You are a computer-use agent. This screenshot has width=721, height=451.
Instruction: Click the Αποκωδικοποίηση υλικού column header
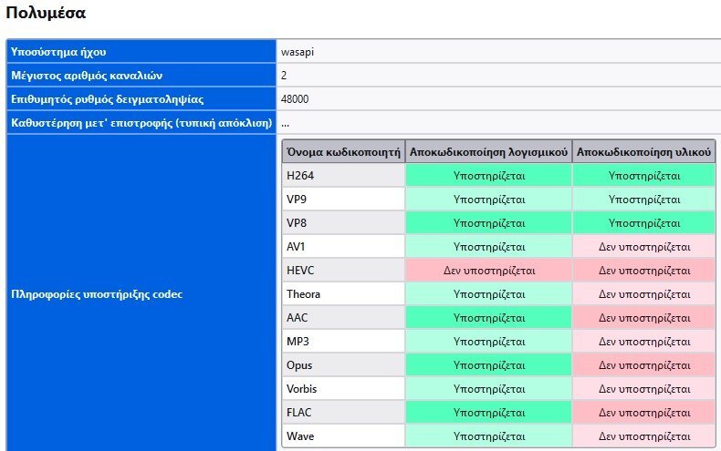pos(643,151)
